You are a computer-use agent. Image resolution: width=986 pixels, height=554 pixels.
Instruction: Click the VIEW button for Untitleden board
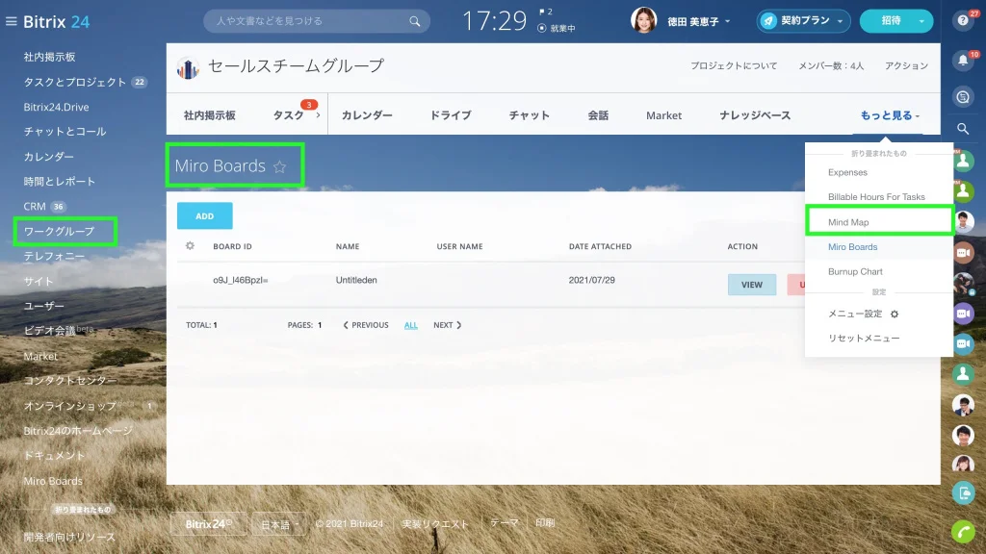coord(751,285)
